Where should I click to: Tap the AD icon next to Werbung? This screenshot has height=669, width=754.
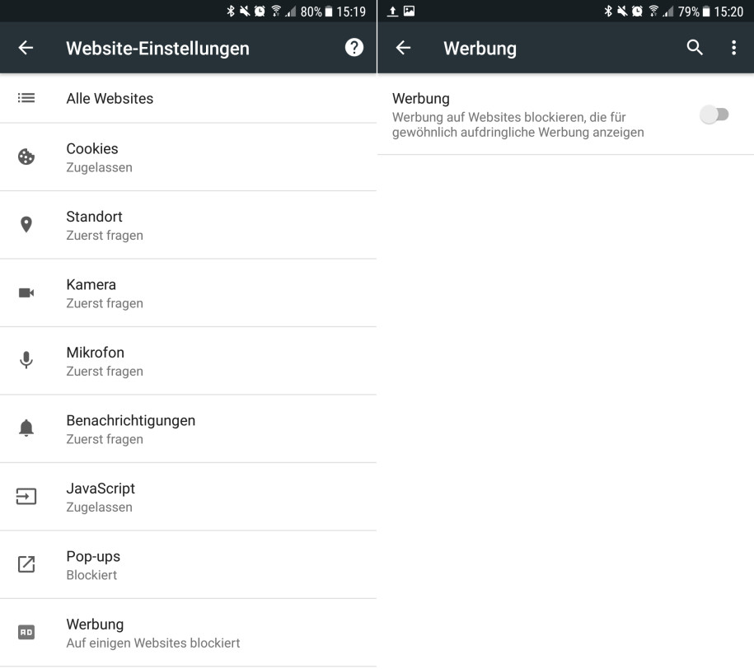(26, 632)
